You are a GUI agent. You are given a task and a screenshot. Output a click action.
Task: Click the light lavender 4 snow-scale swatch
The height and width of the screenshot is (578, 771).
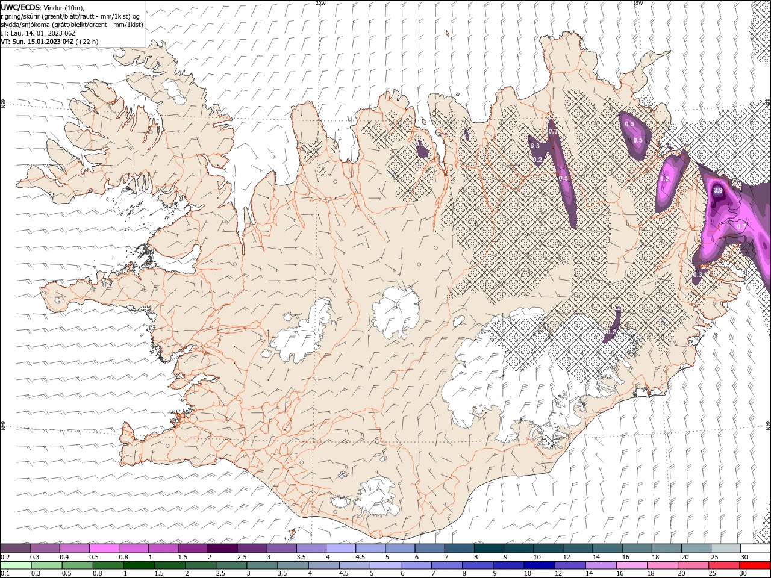click(341, 548)
